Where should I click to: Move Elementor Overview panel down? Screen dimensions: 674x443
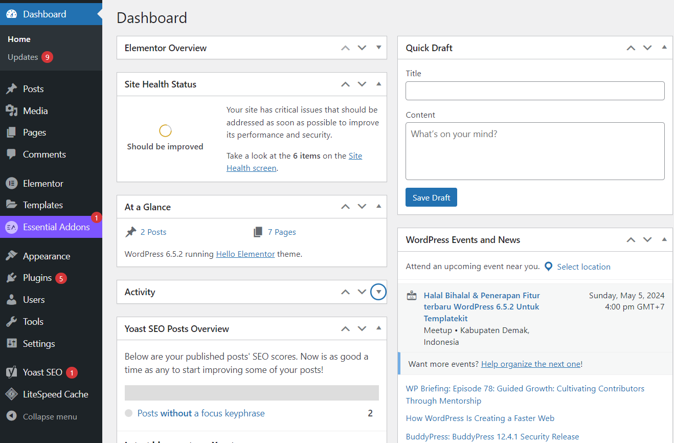click(362, 48)
